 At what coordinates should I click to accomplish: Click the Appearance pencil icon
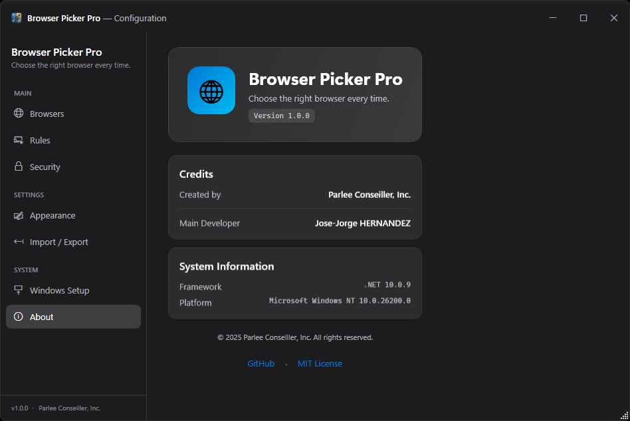point(19,216)
